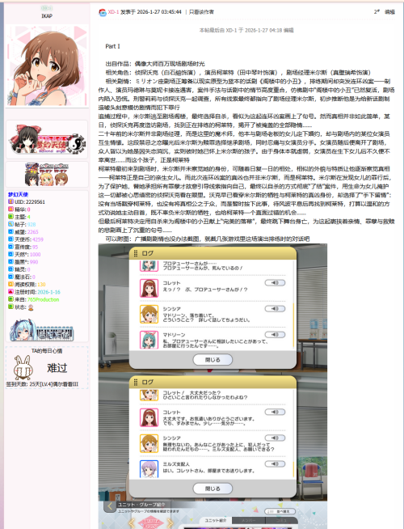The image size is (404, 529).
Task: Open the 並べ替え sort dropdown
Action: click(280, 511)
